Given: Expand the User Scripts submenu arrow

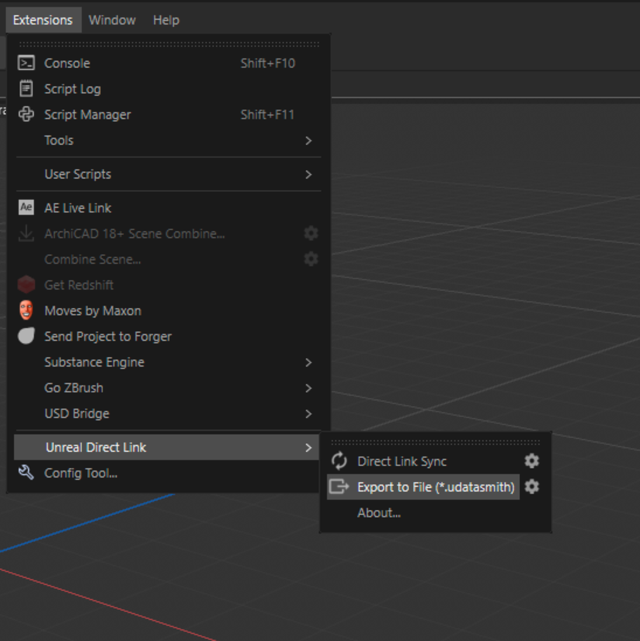Looking at the screenshot, I should pos(309,175).
